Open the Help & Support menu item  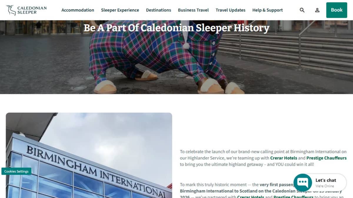click(x=267, y=10)
